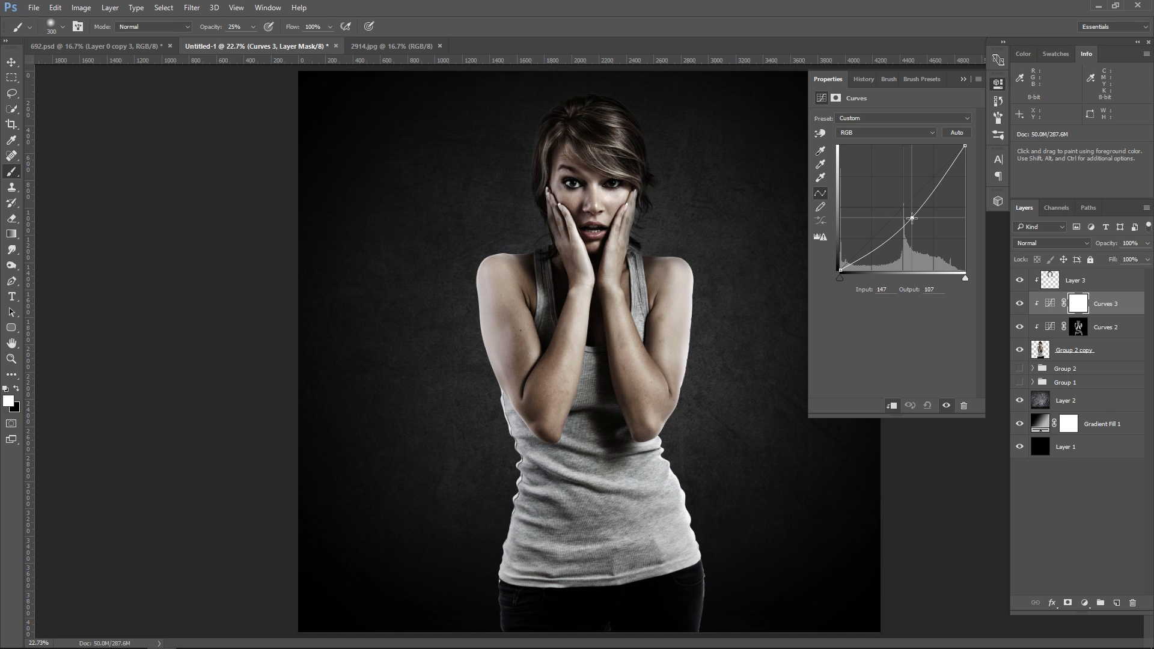Image resolution: width=1154 pixels, height=649 pixels.
Task: Open the Brush Presets tab
Action: pos(921,79)
